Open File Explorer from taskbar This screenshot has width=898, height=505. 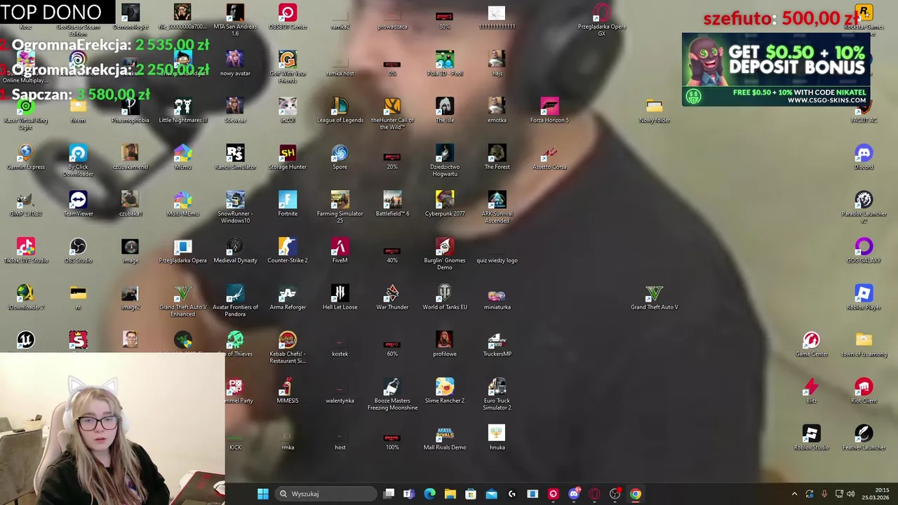(x=450, y=494)
